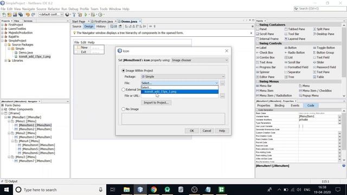Click the Debug Project toolbar icon
347x195 pixels.
pyautogui.click(x=93, y=15)
